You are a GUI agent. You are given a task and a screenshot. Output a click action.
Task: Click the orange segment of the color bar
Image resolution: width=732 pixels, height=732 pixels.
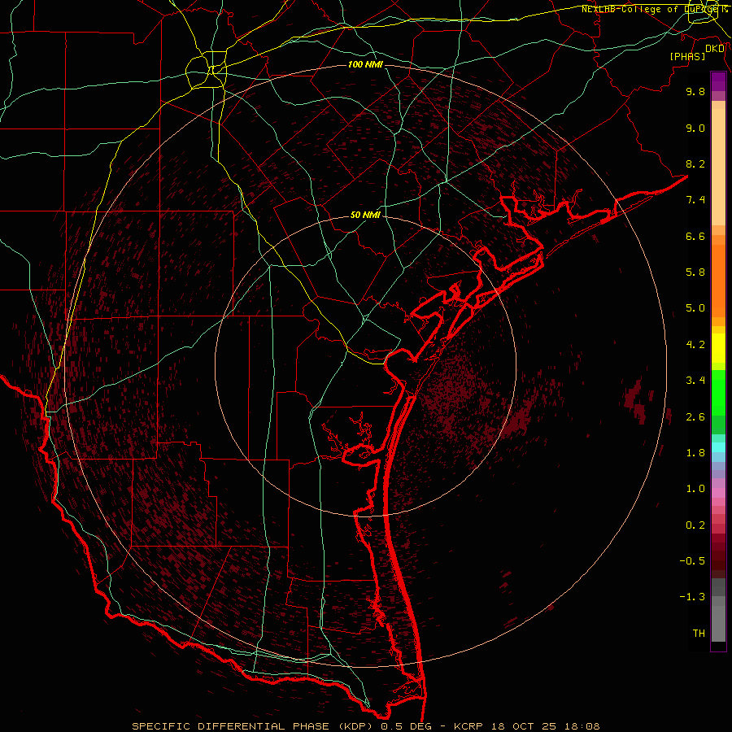[x=718, y=281]
